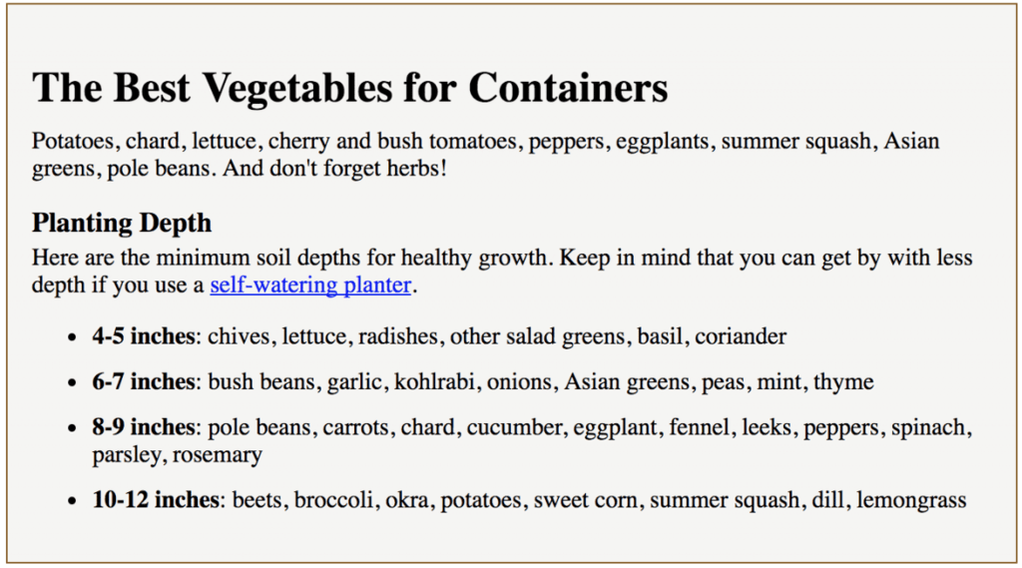Click the heading The Best Vegetables for Containers
The image size is (1022, 568).
click(350, 88)
